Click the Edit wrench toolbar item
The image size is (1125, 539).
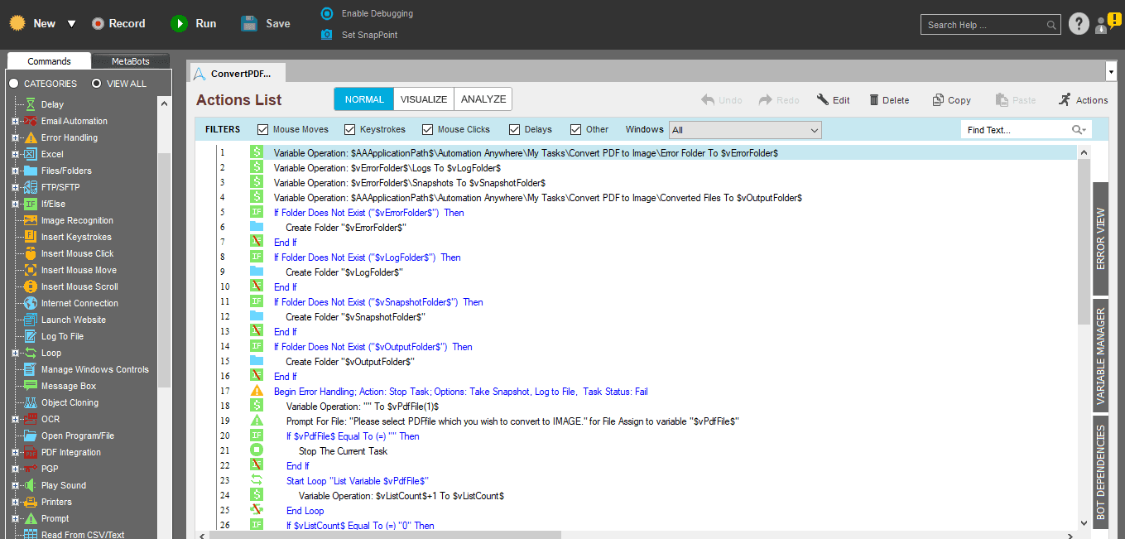pyautogui.click(x=833, y=100)
